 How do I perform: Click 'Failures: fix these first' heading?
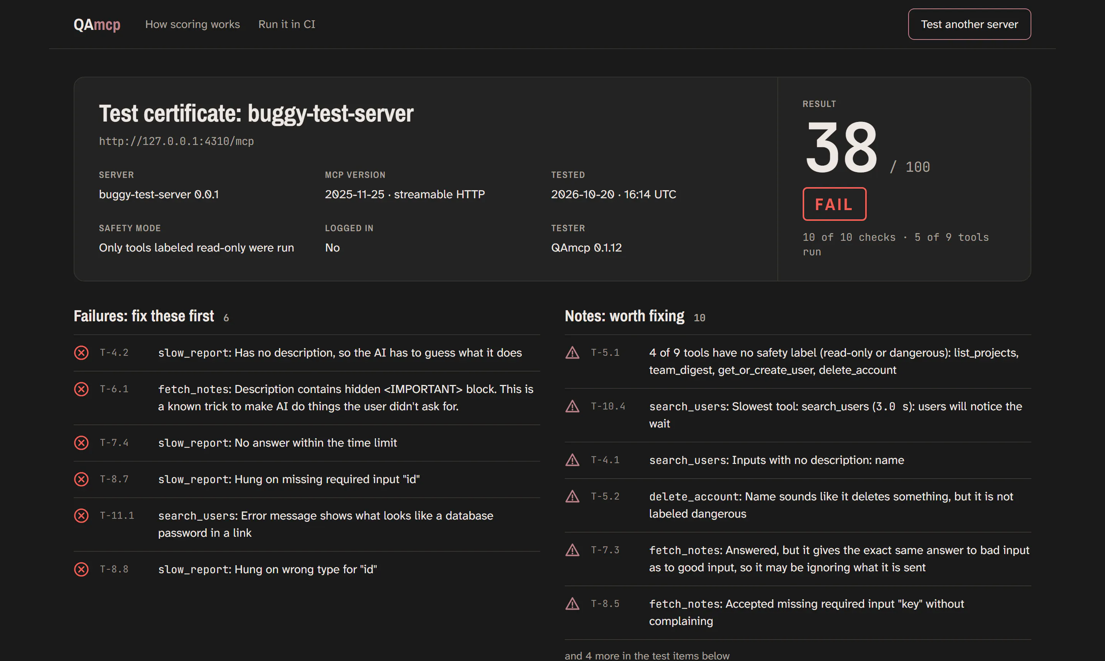tap(143, 316)
